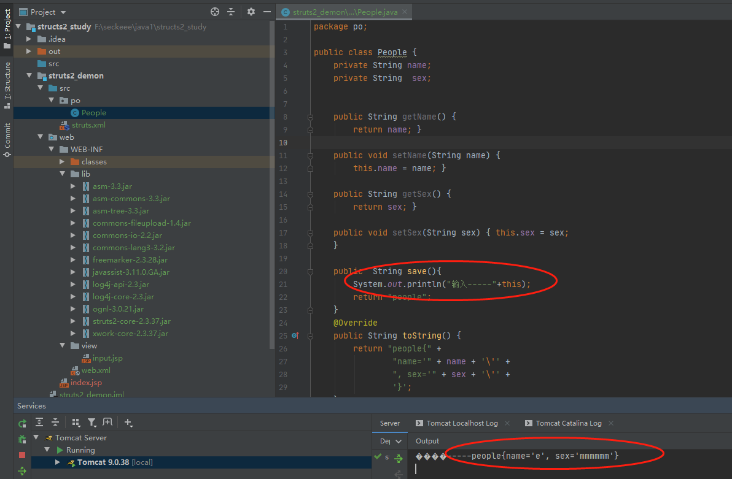Stop the Tomcat server with red square

[22, 454]
